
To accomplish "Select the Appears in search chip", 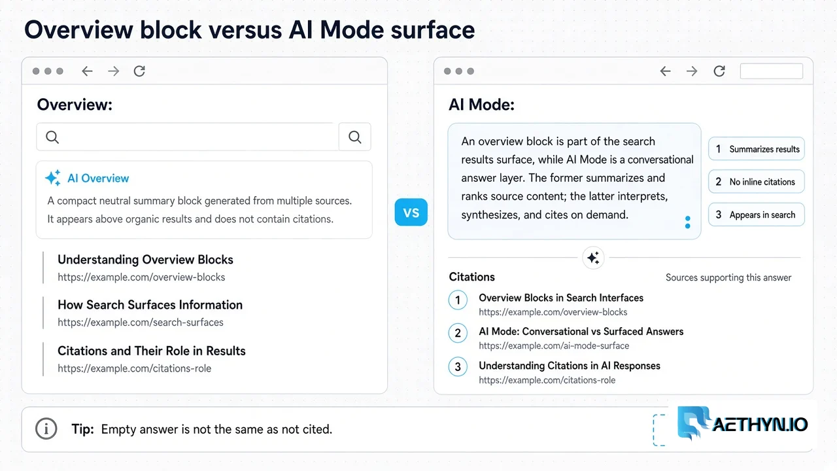I will [x=757, y=215].
